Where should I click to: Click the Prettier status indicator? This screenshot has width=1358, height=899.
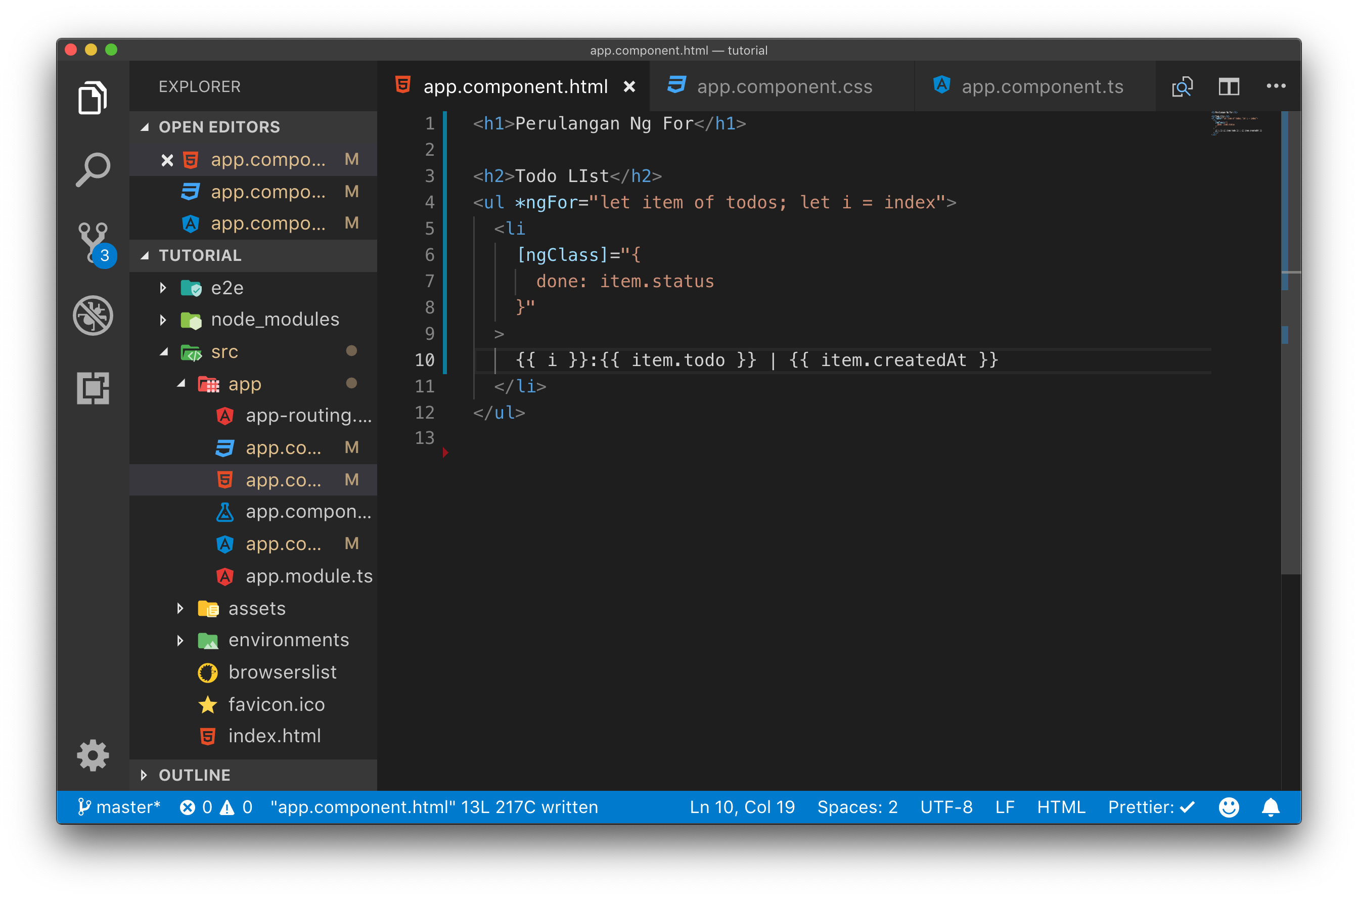1151,807
